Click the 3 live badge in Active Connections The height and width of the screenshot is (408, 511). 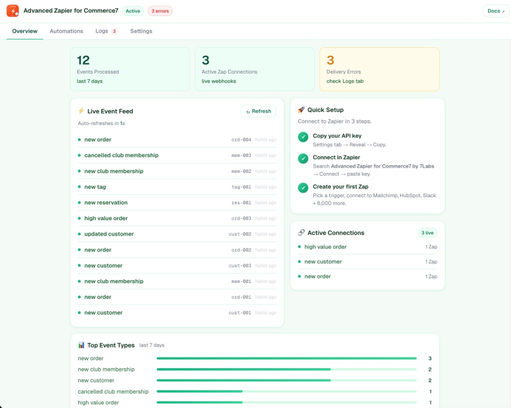click(427, 233)
